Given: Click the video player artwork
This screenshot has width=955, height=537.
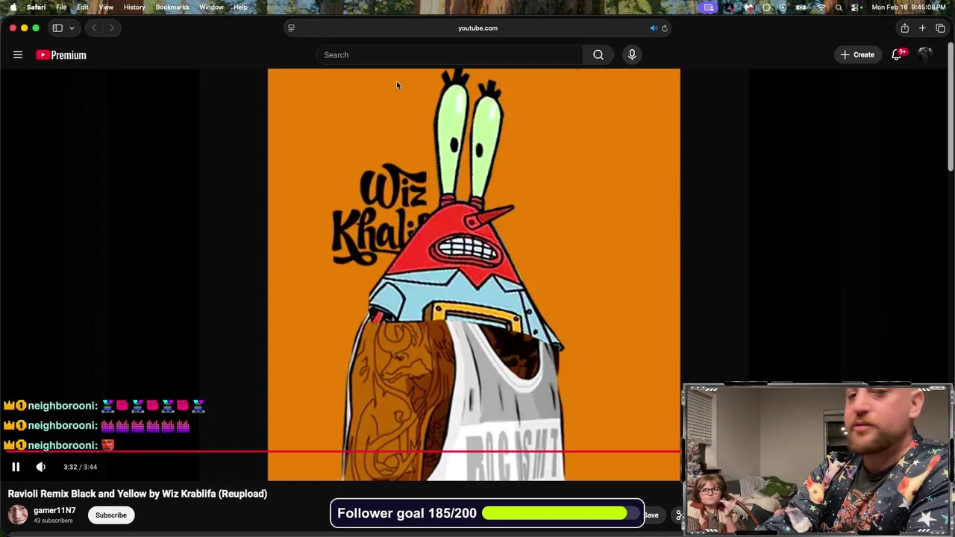Looking at the screenshot, I should (474, 274).
